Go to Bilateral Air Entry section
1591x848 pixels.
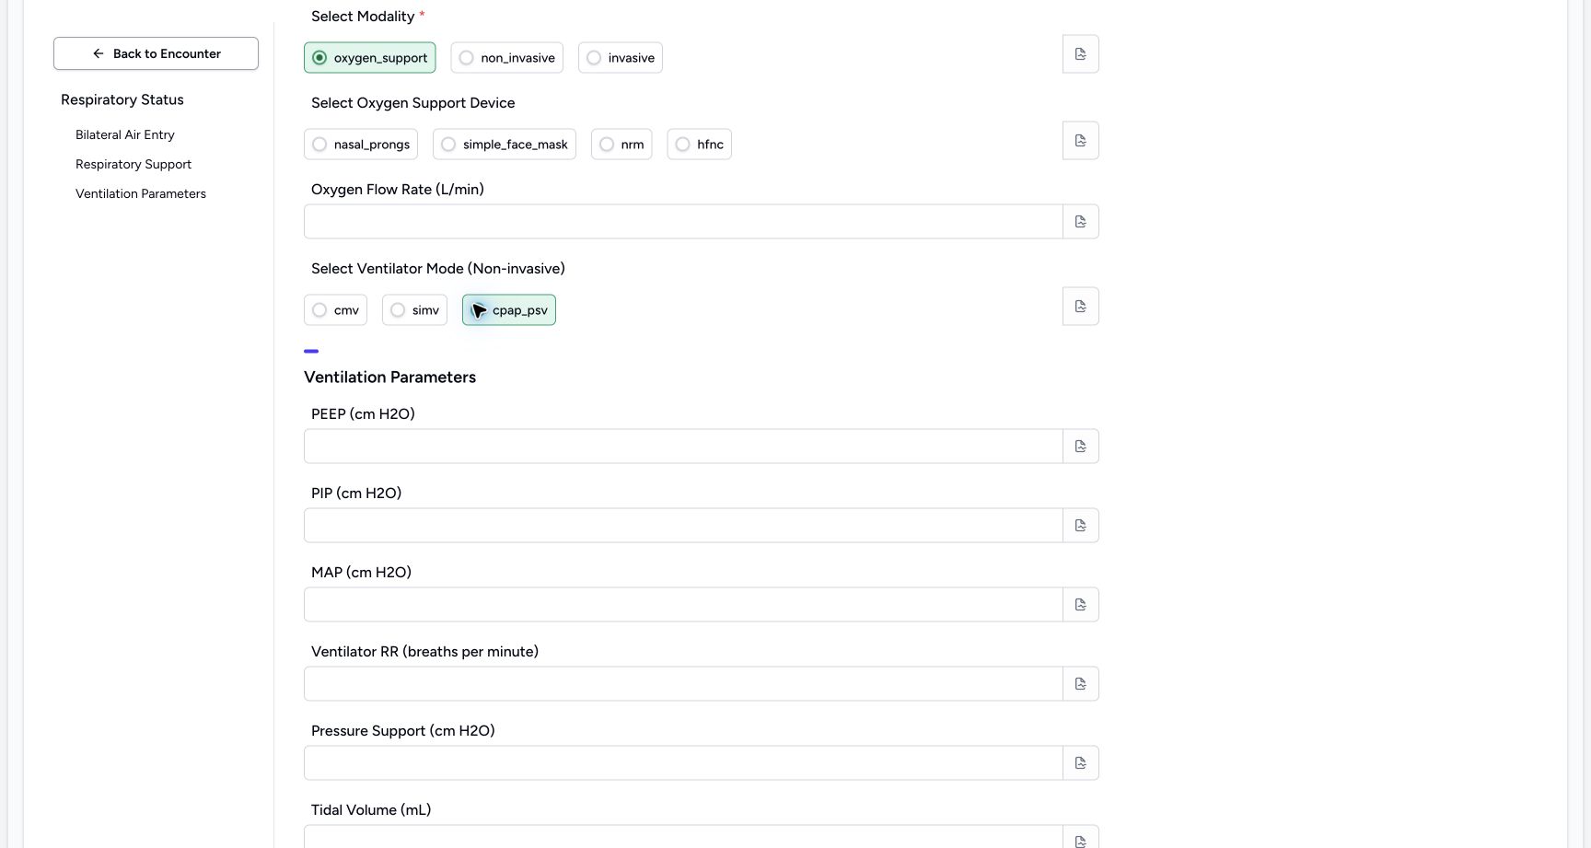click(125, 134)
